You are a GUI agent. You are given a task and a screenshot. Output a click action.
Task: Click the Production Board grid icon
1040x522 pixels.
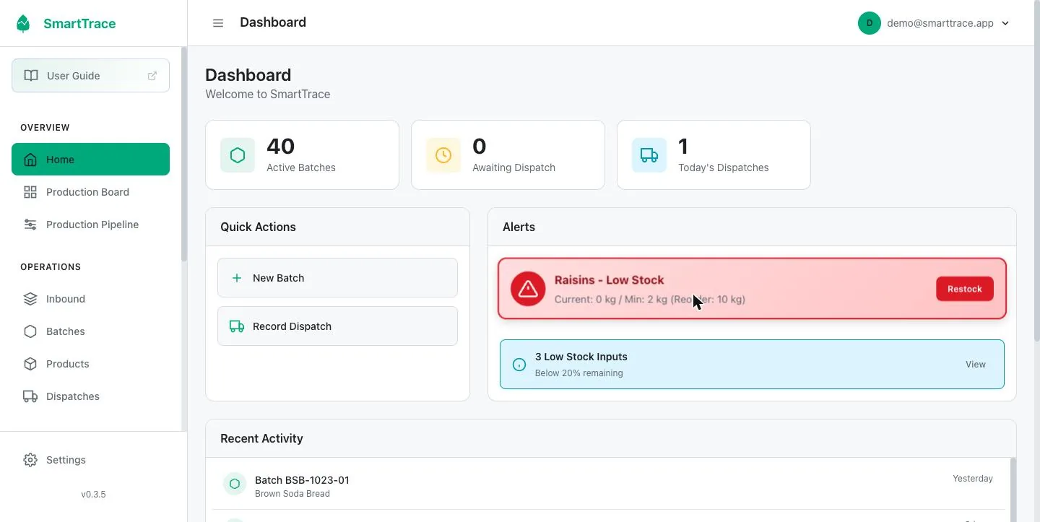pos(30,192)
